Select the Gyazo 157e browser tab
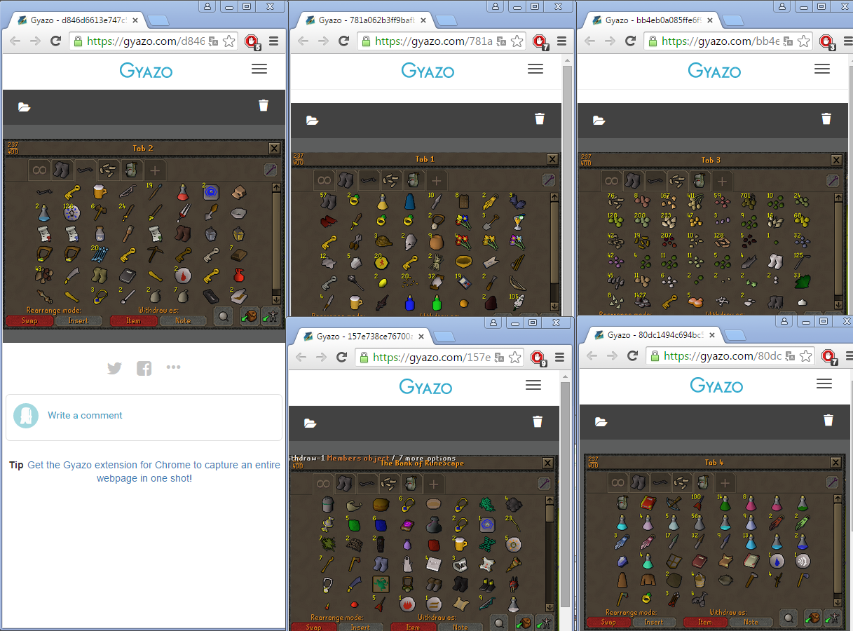The height and width of the screenshot is (631, 853). tap(362, 336)
